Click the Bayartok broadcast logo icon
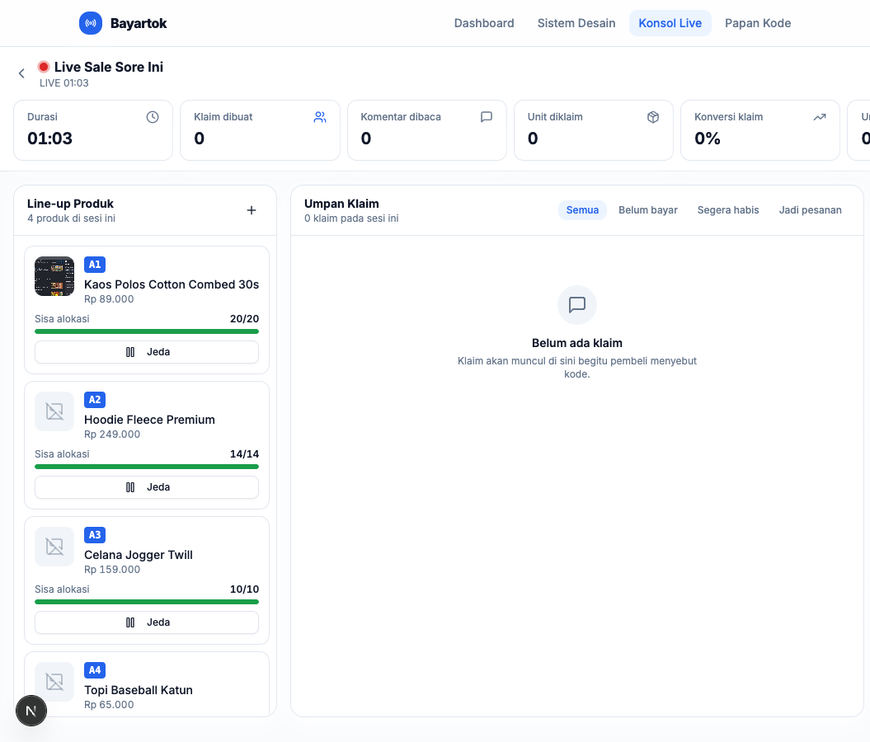 click(x=91, y=23)
